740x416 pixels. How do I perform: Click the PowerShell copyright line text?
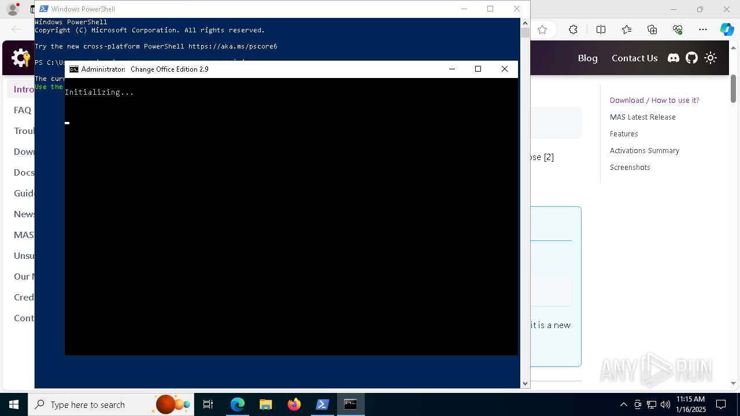click(x=150, y=30)
